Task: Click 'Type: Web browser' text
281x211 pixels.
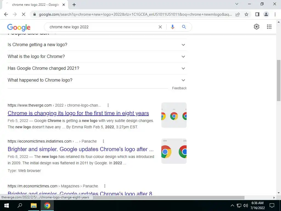Action: 24,171
